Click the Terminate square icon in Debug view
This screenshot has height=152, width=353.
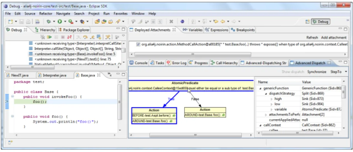[63, 37]
